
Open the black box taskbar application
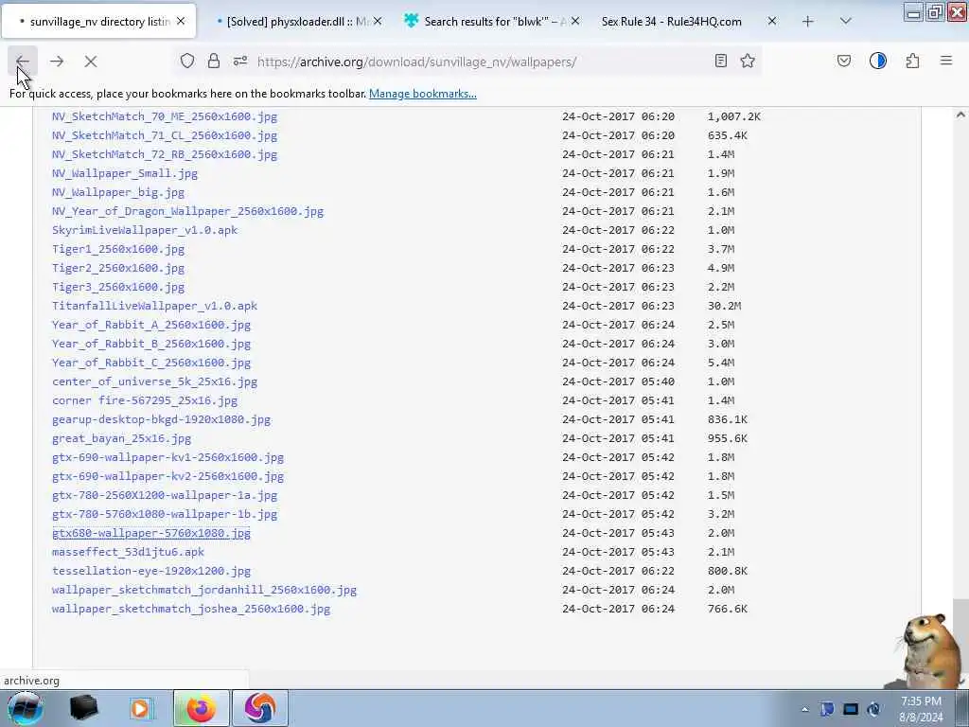[x=84, y=708]
